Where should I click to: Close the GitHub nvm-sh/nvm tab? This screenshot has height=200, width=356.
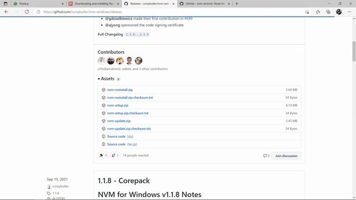coord(229,4)
